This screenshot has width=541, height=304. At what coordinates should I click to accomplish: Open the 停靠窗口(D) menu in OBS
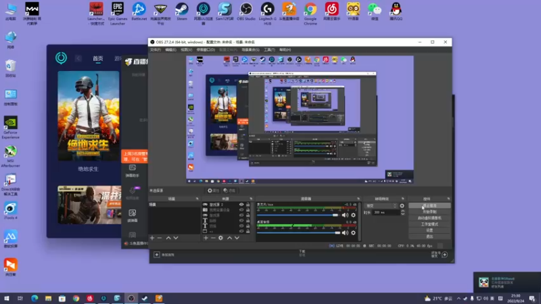pyautogui.click(x=206, y=49)
